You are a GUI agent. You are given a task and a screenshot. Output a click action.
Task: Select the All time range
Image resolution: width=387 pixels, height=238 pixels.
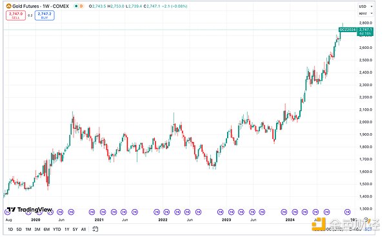coord(83,230)
